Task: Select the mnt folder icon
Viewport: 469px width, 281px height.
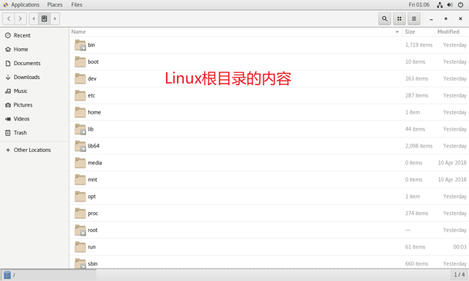Action: (x=80, y=180)
